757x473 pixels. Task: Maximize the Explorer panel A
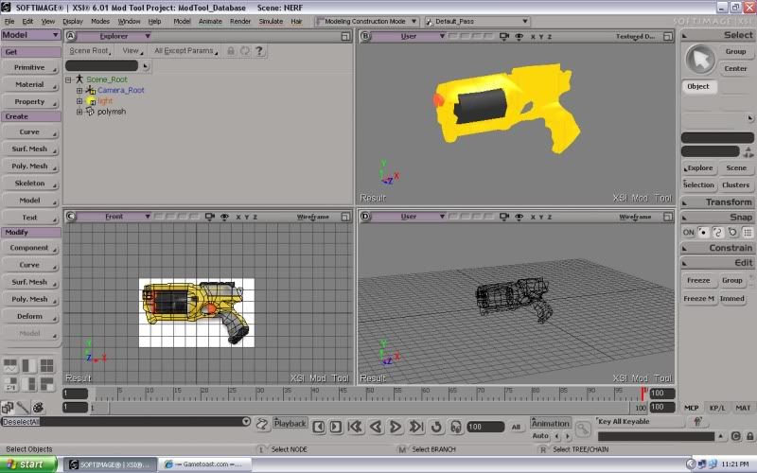click(x=345, y=36)
